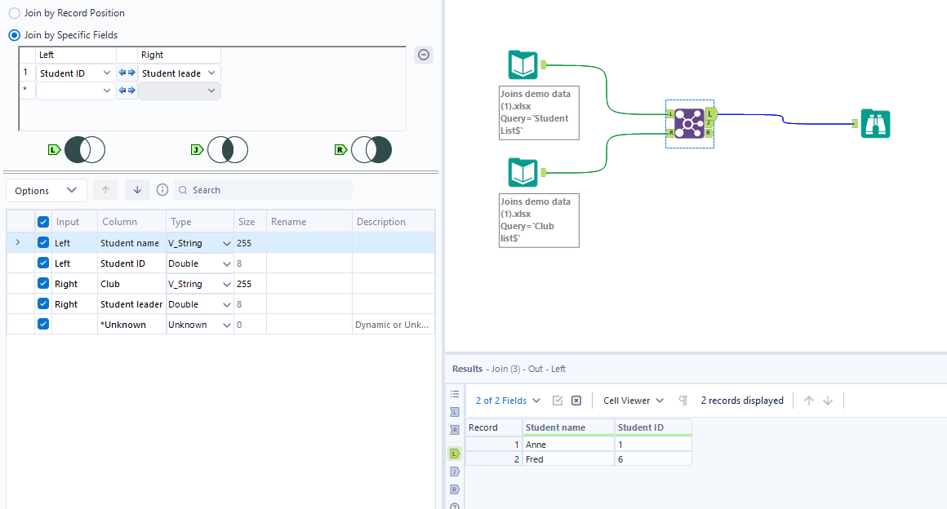Click swap arrows in join row 1
The image size is (947, 509).
[x=127, y=73]
